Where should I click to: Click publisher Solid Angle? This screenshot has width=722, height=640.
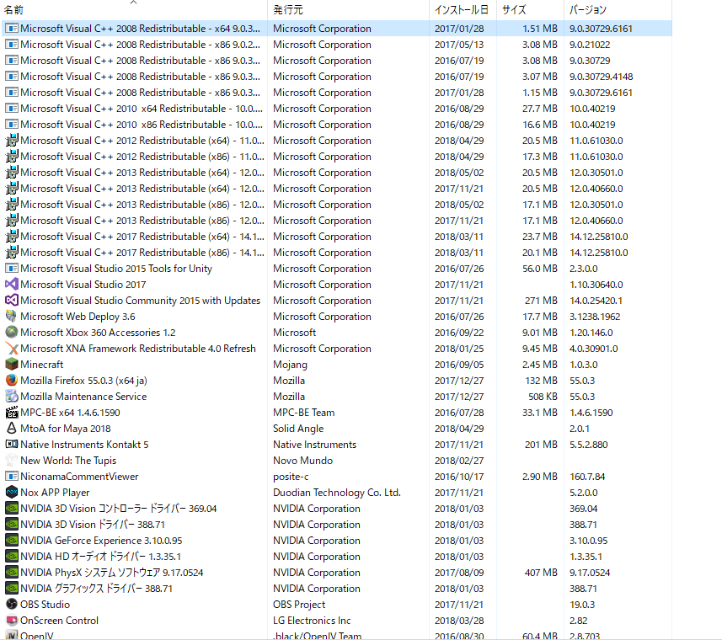[298, 429]
